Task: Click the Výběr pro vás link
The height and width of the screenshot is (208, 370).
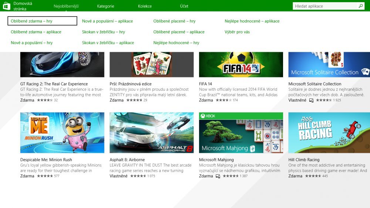Action: [237, 32]
